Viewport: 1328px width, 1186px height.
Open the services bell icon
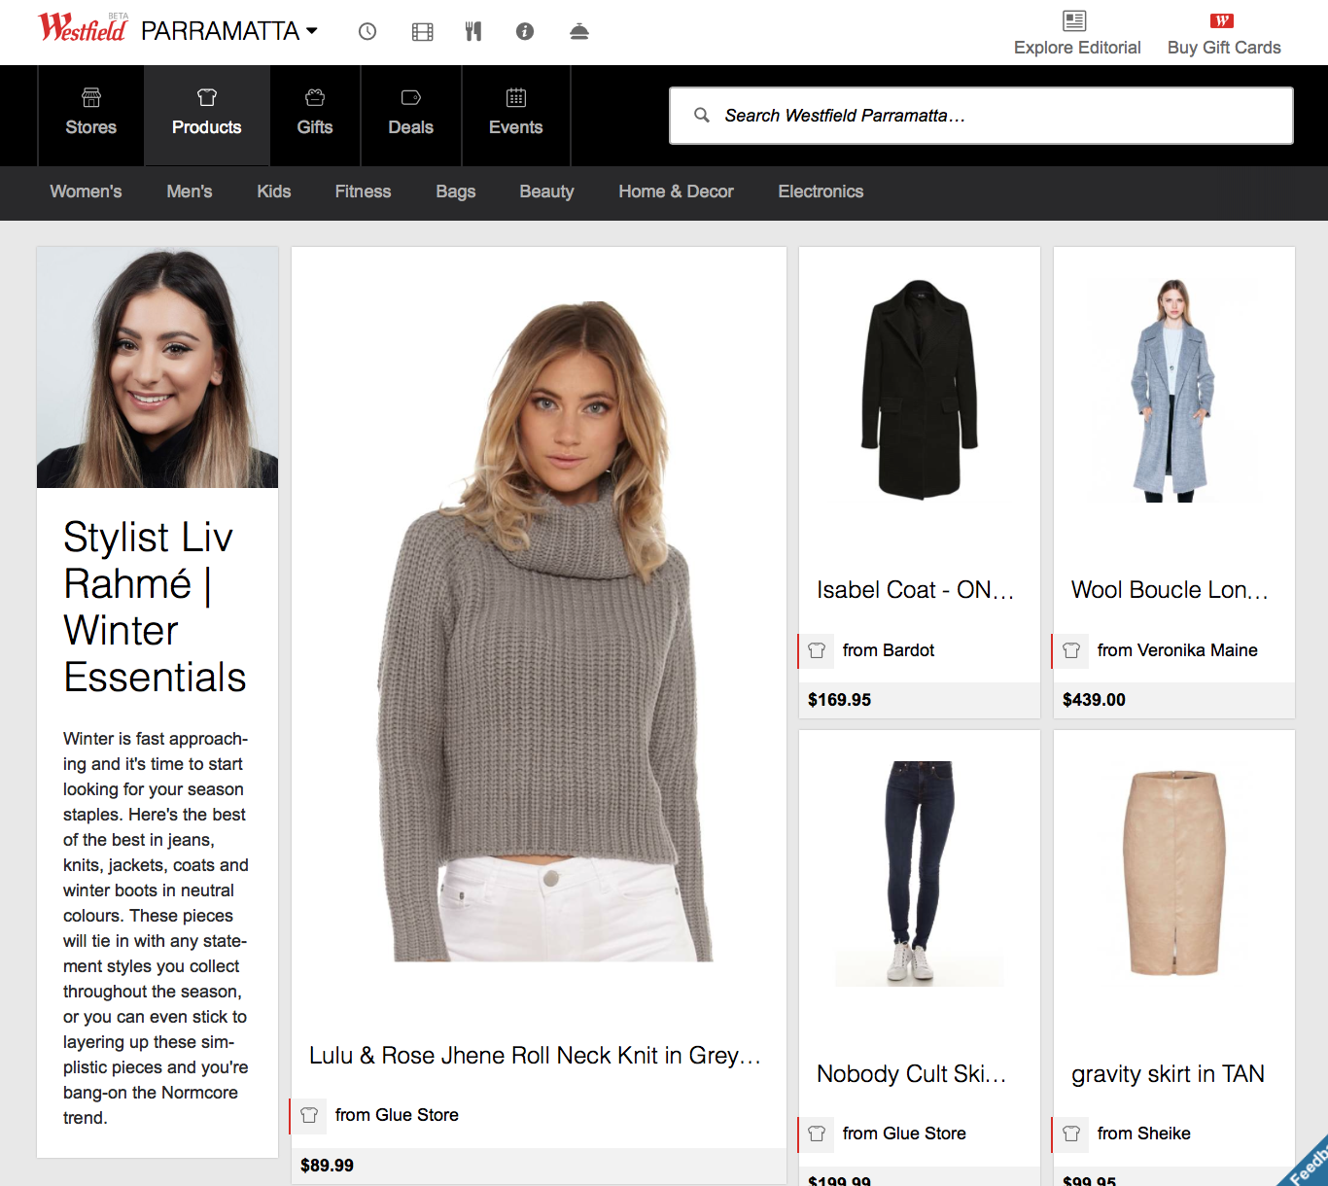coord(579,31)
